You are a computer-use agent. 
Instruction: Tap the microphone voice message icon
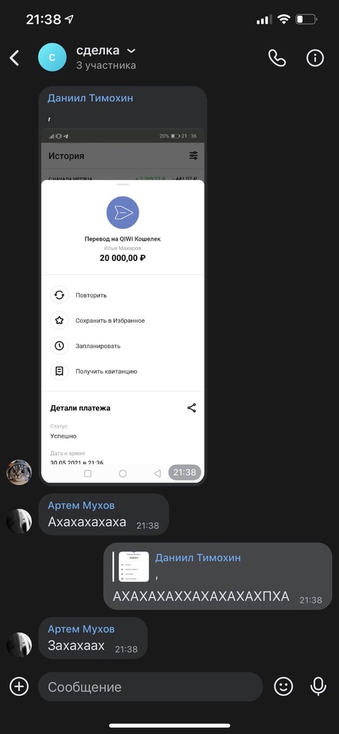319,686
